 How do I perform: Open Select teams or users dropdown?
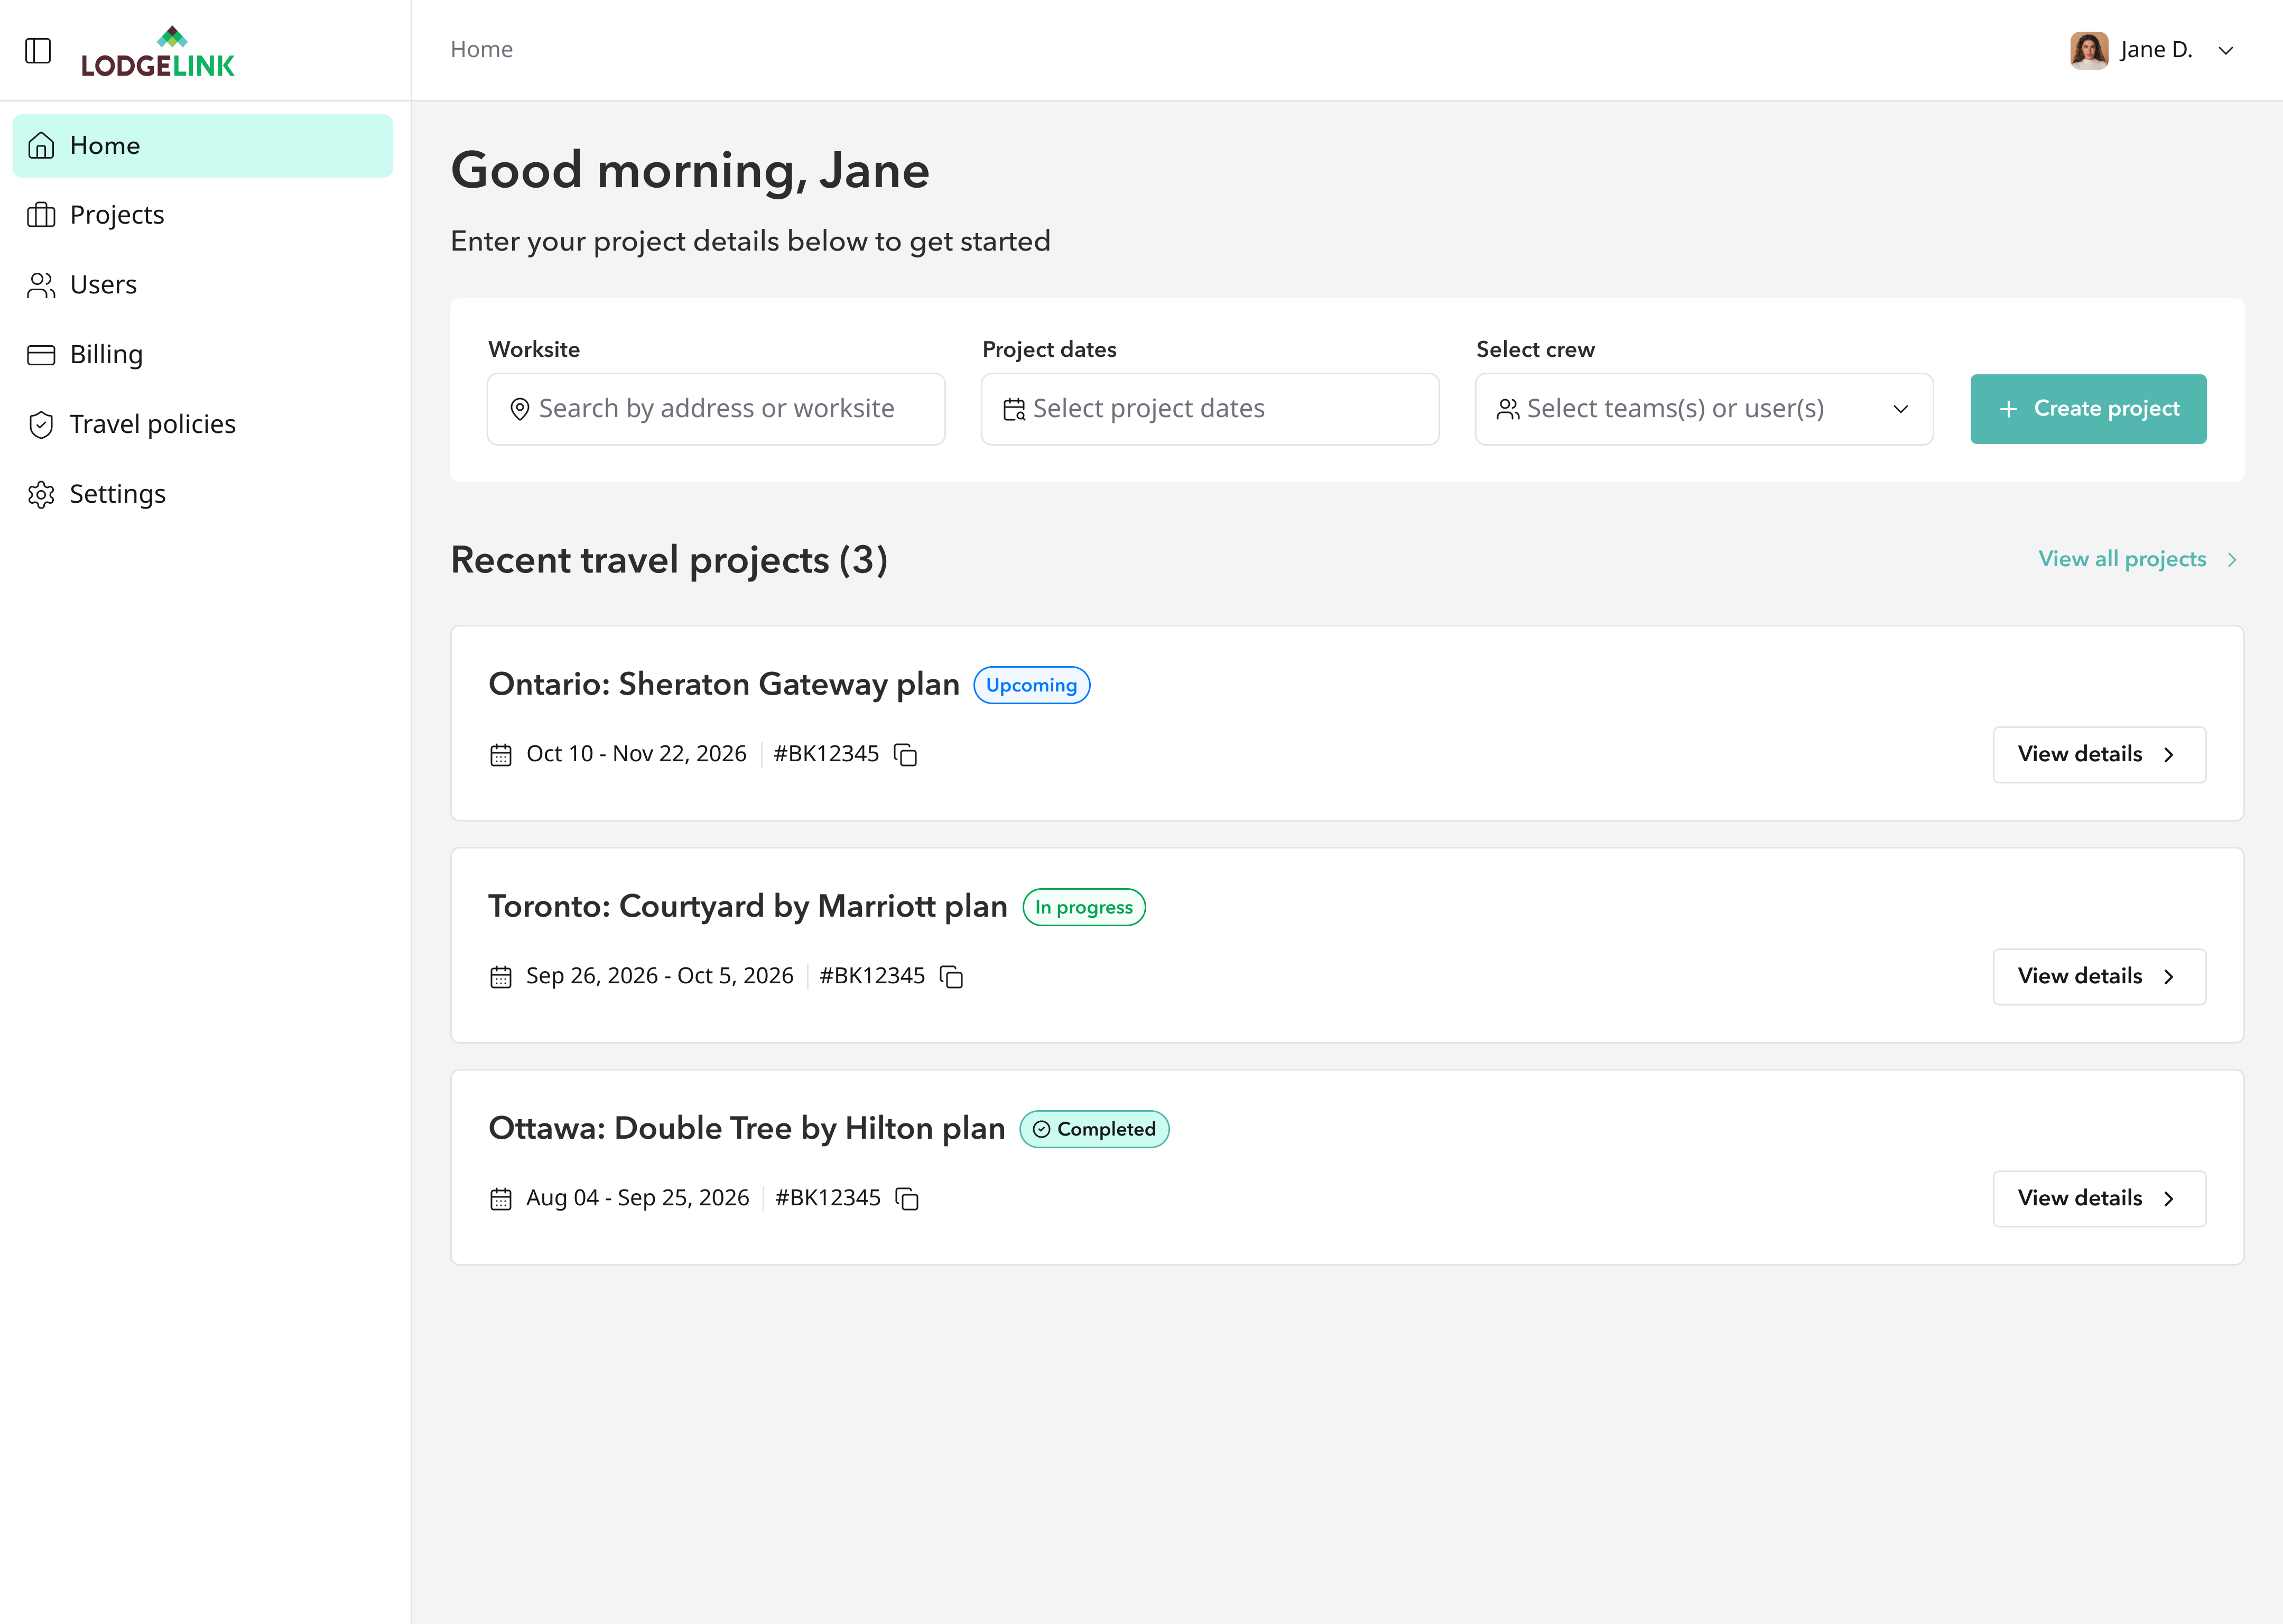1703,409
